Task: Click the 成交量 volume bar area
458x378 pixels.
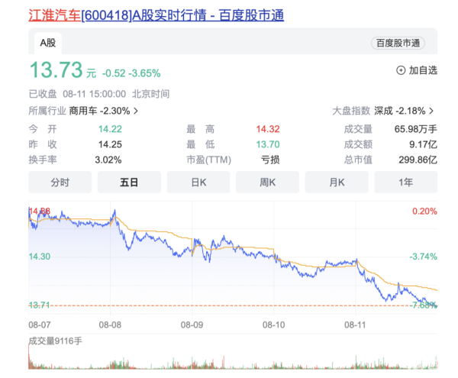Action: click(229, 360)
